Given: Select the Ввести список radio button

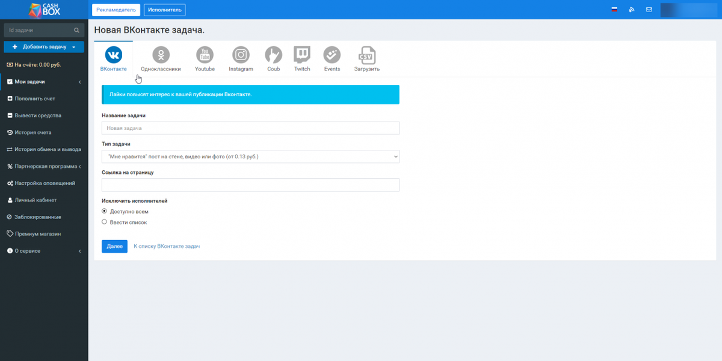Looking at the screenshot, I should coord(105,222).
